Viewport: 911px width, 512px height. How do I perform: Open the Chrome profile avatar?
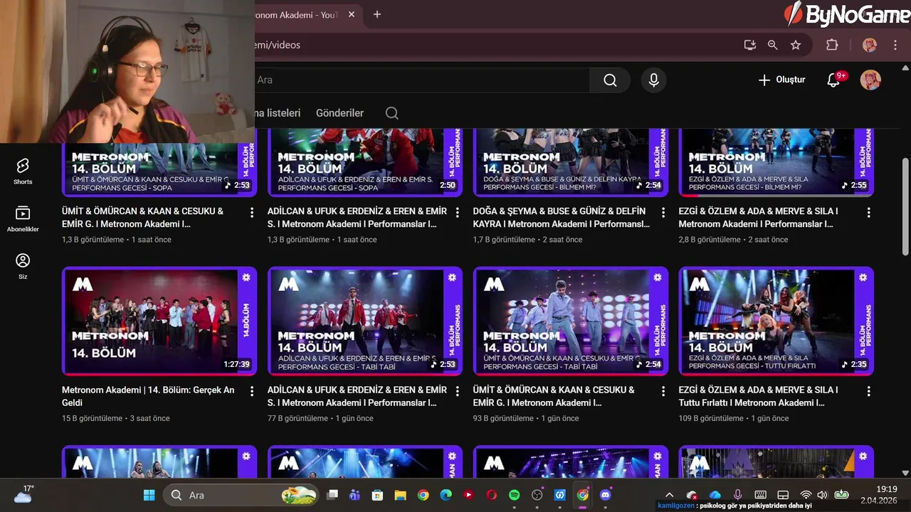coord(870,45)
